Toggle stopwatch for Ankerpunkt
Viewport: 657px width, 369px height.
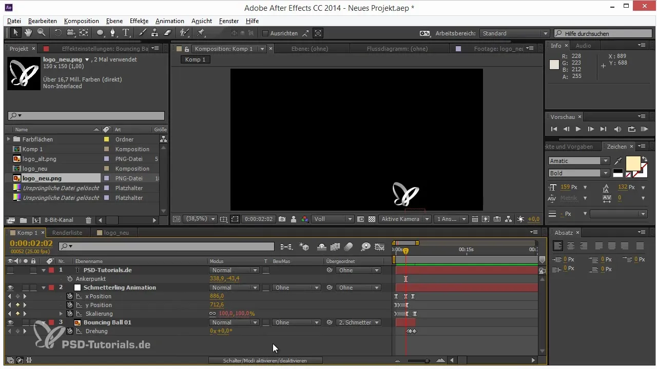click(x=70, y=279)
